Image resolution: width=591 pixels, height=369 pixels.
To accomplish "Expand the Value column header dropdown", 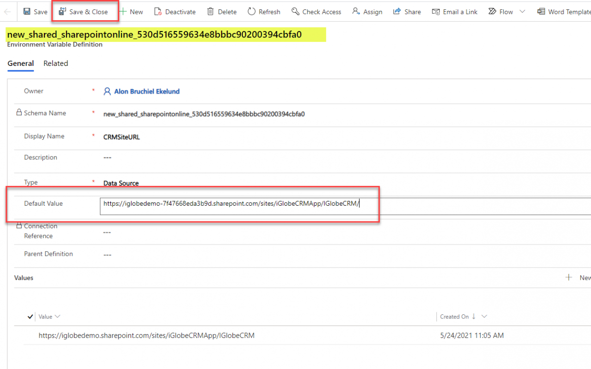I will click(58, 317).
